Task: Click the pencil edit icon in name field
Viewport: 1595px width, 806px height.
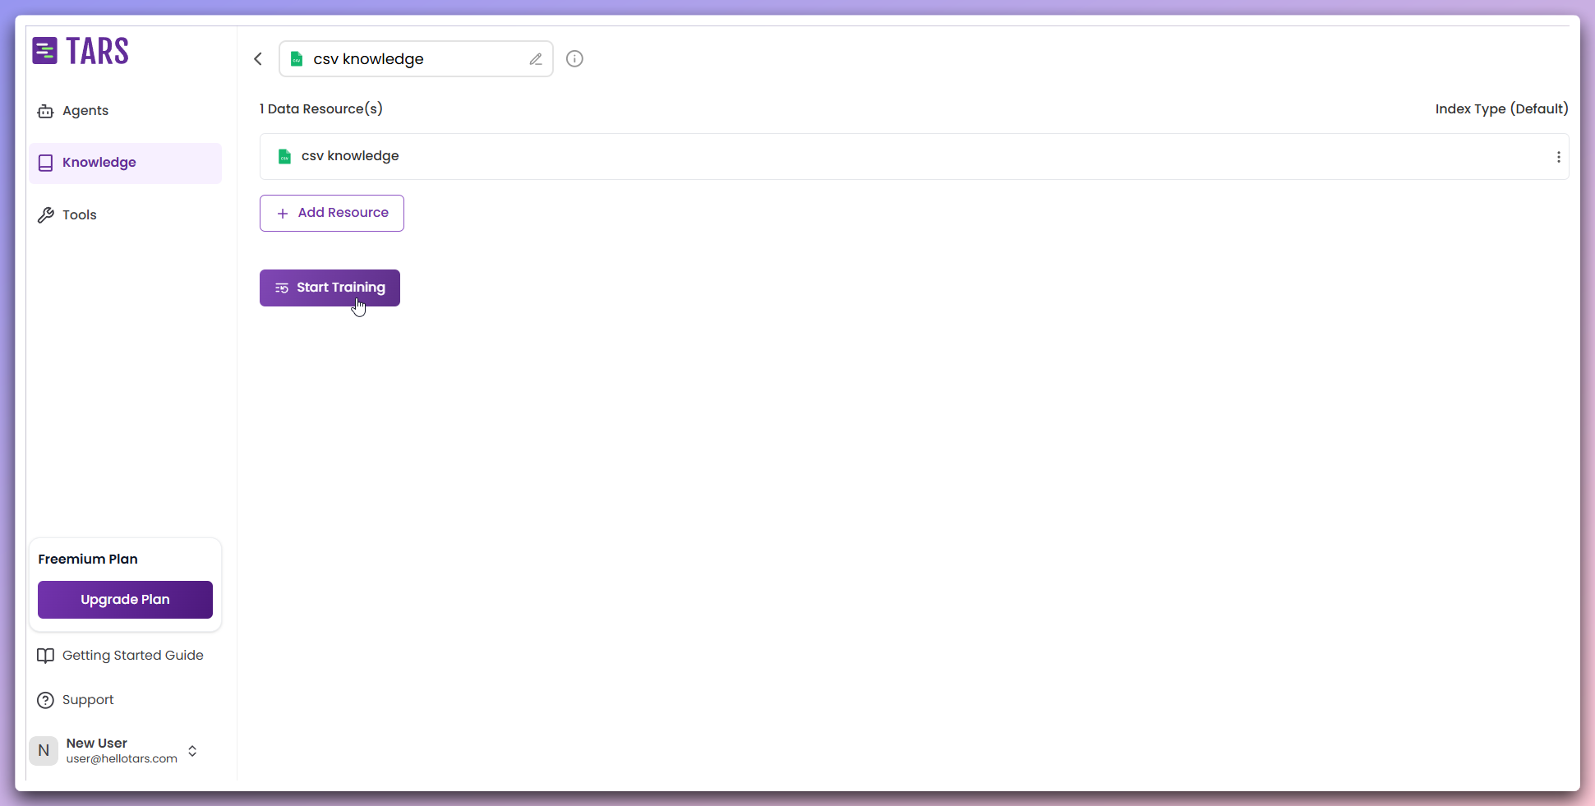Action: pyautogui.click(x=536, y=59)
